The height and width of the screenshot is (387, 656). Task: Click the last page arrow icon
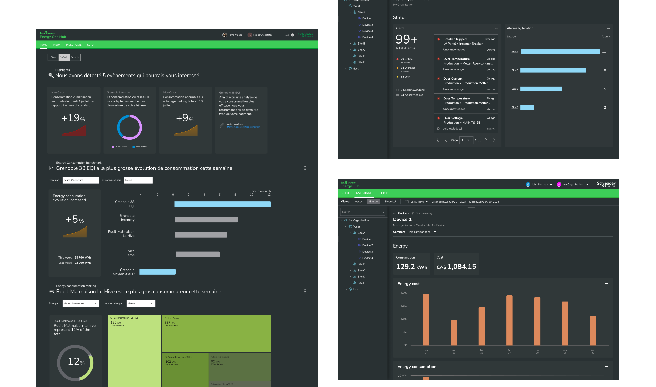tap(494, 140)
